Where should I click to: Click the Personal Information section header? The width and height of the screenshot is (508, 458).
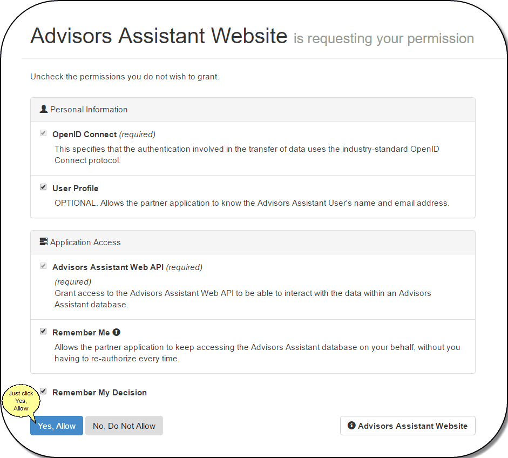89,109
